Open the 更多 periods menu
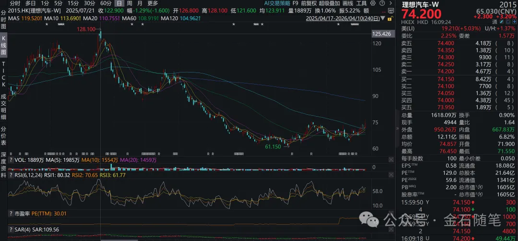518x241 pixels. coord(153,3)
